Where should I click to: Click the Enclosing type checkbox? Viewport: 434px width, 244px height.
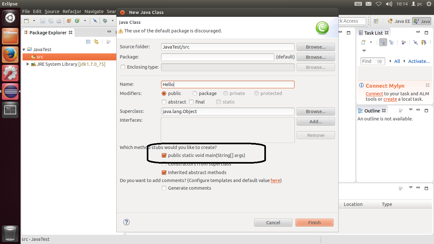123,67
